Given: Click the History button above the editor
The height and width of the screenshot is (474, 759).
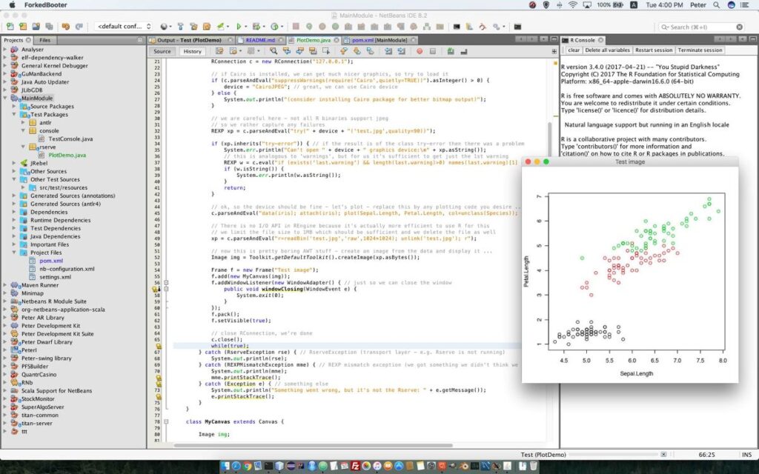Looking at the screenshot, I should coord(193,52).
